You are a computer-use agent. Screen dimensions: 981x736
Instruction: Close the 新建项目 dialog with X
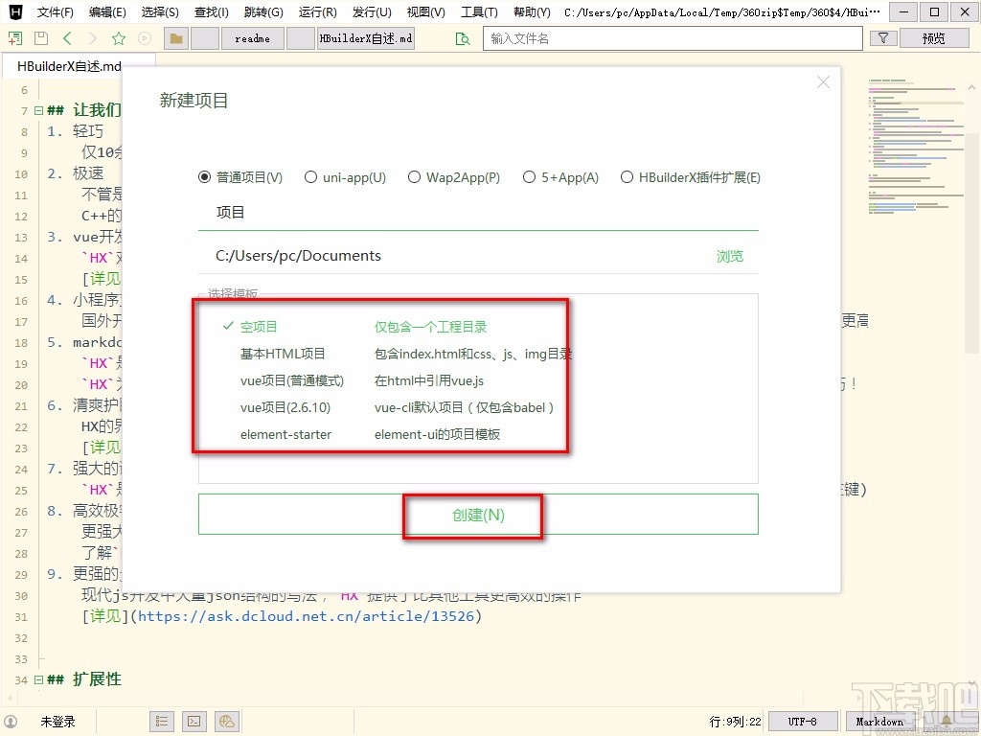click(x=823, y=82)
